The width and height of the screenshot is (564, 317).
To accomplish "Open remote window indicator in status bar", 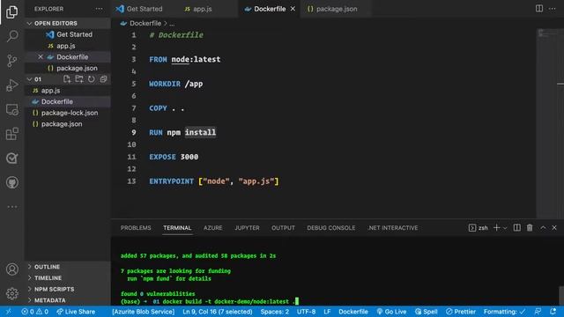I will tap(9, 311).
